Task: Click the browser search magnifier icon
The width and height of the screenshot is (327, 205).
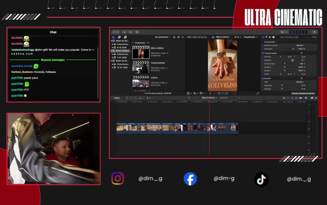Action: (183, 37)
